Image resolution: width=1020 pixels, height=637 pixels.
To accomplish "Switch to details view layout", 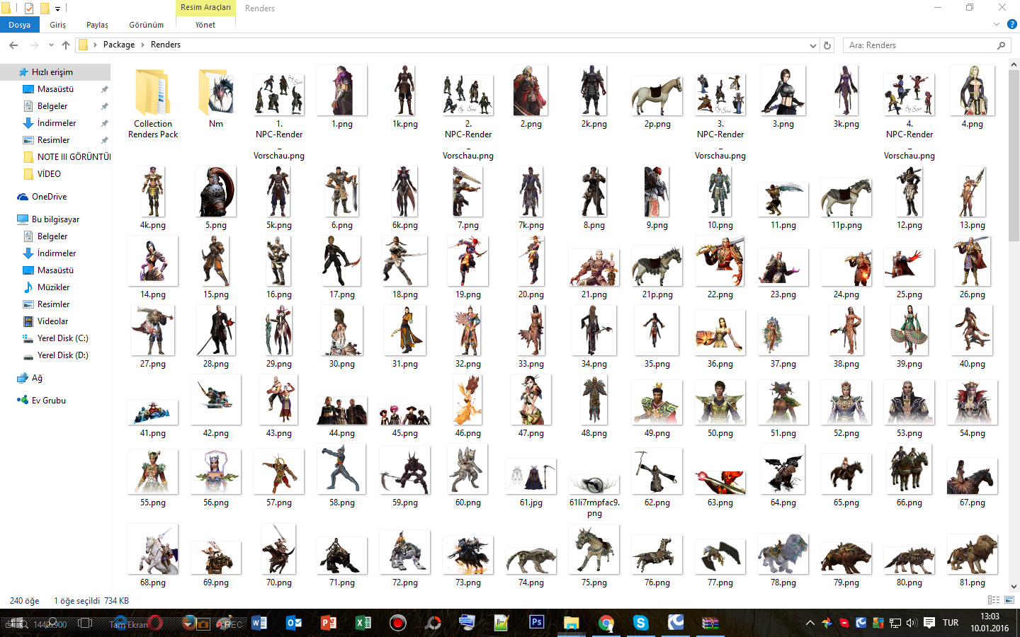I will tap(994, 600).
